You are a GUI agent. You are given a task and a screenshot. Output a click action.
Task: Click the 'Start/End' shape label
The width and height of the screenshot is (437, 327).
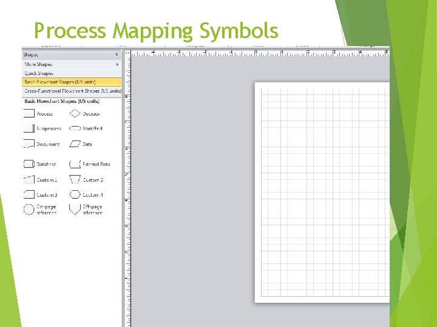point(92,128)
